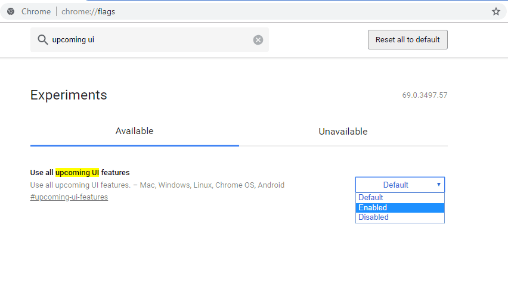Switch to the Unavailable tab
This screenshot has height=305, width=508.
(343, 132)
